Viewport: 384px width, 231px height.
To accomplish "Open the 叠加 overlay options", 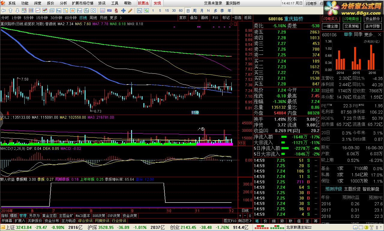I will pyautogui.click(x=194, y=18).
